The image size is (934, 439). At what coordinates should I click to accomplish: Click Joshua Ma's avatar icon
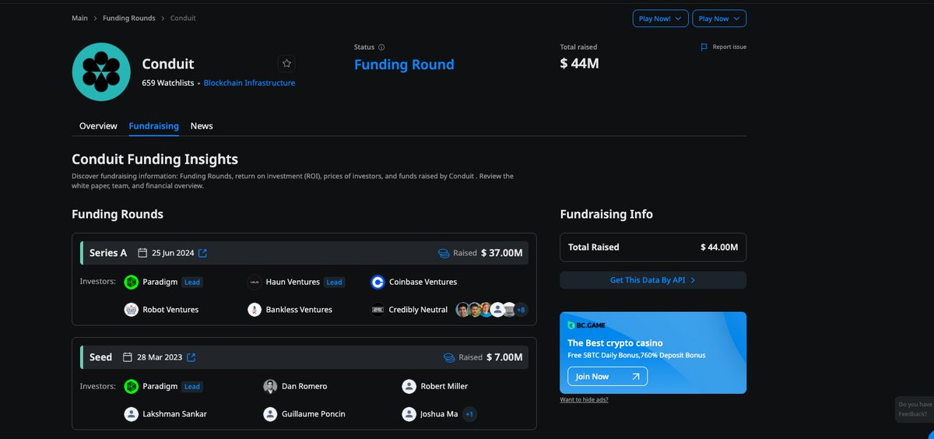click(409, 414)
